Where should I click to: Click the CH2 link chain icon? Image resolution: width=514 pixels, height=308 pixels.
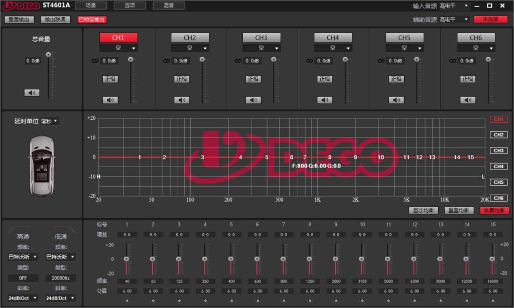pyautogui.click(x=167, y=61)
